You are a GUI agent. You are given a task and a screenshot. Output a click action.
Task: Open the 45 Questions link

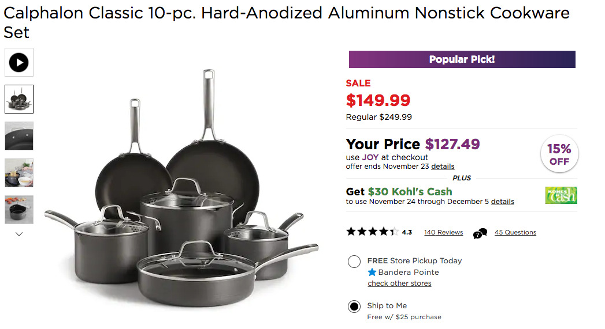tap(515, 232)
